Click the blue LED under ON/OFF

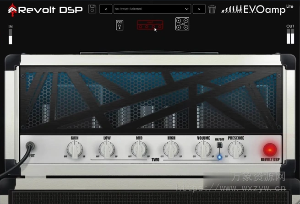[x=220, y=157]
